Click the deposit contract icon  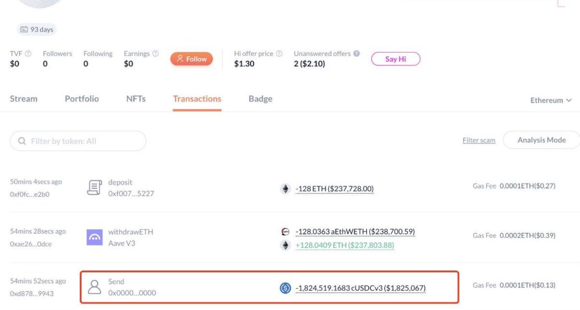point(95,187)
